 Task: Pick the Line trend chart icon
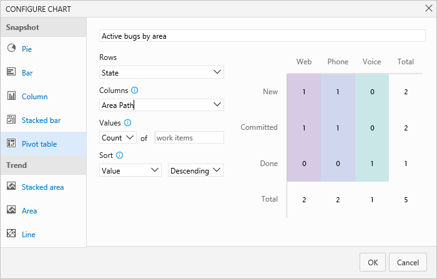coord(11,234)
